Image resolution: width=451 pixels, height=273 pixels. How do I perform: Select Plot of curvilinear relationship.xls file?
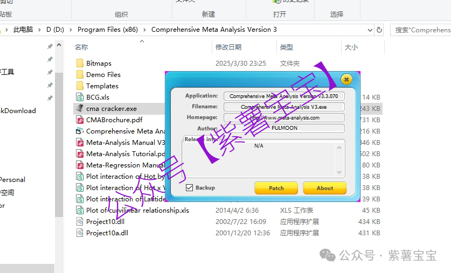click(x=137, y=210)
